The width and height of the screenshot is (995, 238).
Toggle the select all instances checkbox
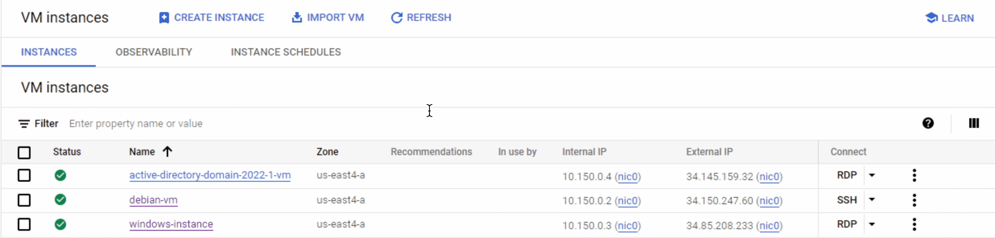24,153
